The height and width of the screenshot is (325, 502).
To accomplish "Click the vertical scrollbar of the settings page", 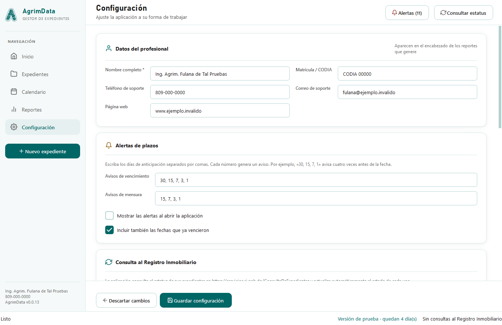I will pyautogui.click(x=500, y=77).
